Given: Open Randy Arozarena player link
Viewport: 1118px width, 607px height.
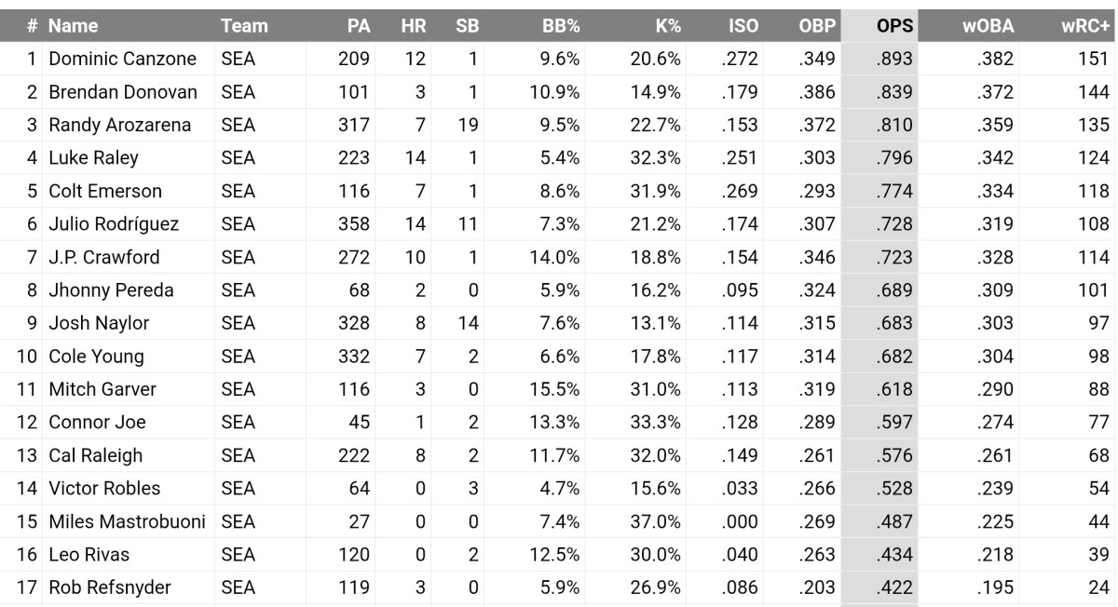Looking at the screenshot, I should pyautogui.click(x=120, y=125).
